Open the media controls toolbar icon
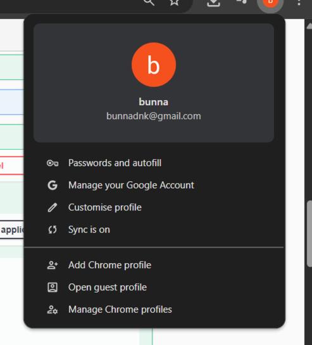312x345 pixels. tap(241, 2)
